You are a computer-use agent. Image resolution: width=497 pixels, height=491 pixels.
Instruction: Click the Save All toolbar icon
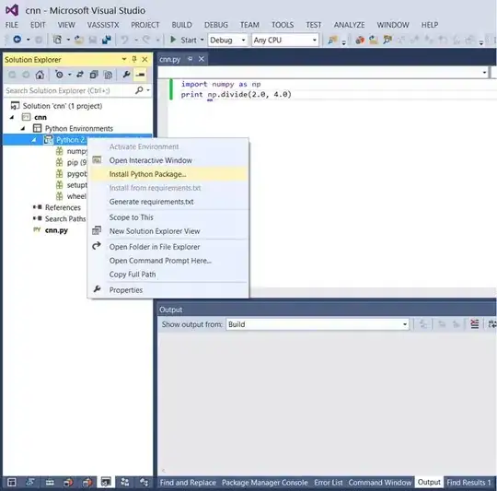click(x=106, y=40)
